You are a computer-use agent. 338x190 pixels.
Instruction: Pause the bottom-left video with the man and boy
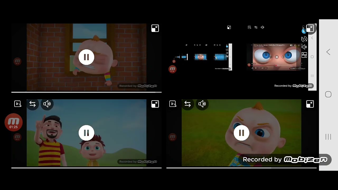pyautogui.click(x=86, y=133)
